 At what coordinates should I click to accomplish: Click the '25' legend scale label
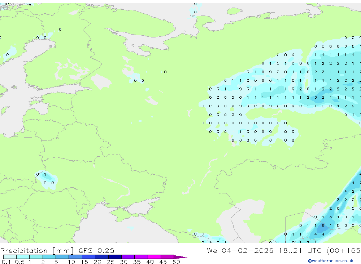pyautogui.click(x=110, y=262)
